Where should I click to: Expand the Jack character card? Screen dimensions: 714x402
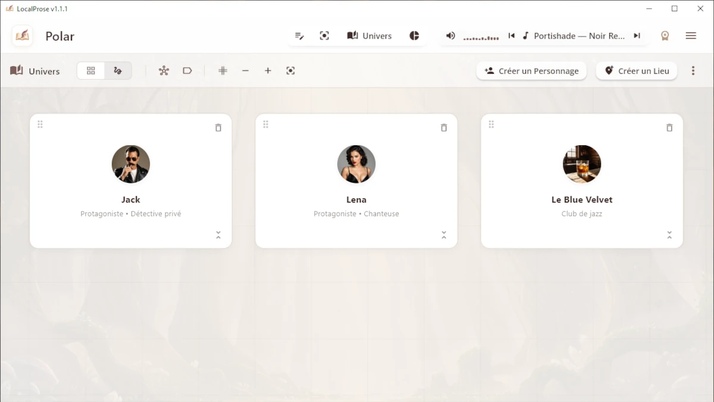pyautogui.click(x=218, y=235)
